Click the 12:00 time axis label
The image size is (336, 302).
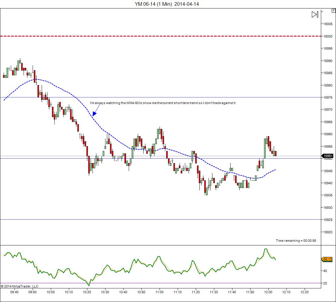coord(268,292)
